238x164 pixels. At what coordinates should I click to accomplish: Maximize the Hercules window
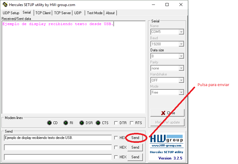coord(167,5)
